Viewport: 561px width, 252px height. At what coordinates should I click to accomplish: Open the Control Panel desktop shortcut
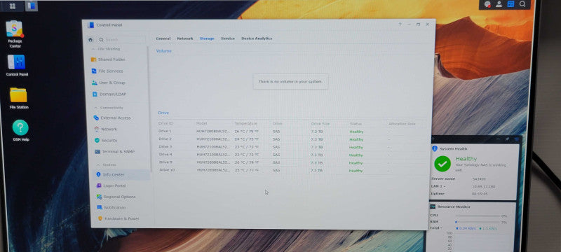point(17,65)
